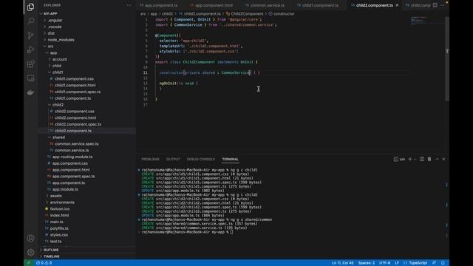The width and height of the screenshot is (473, 266).
Task: Open notifications bell in status bar
Action: [x=443, y=263]
